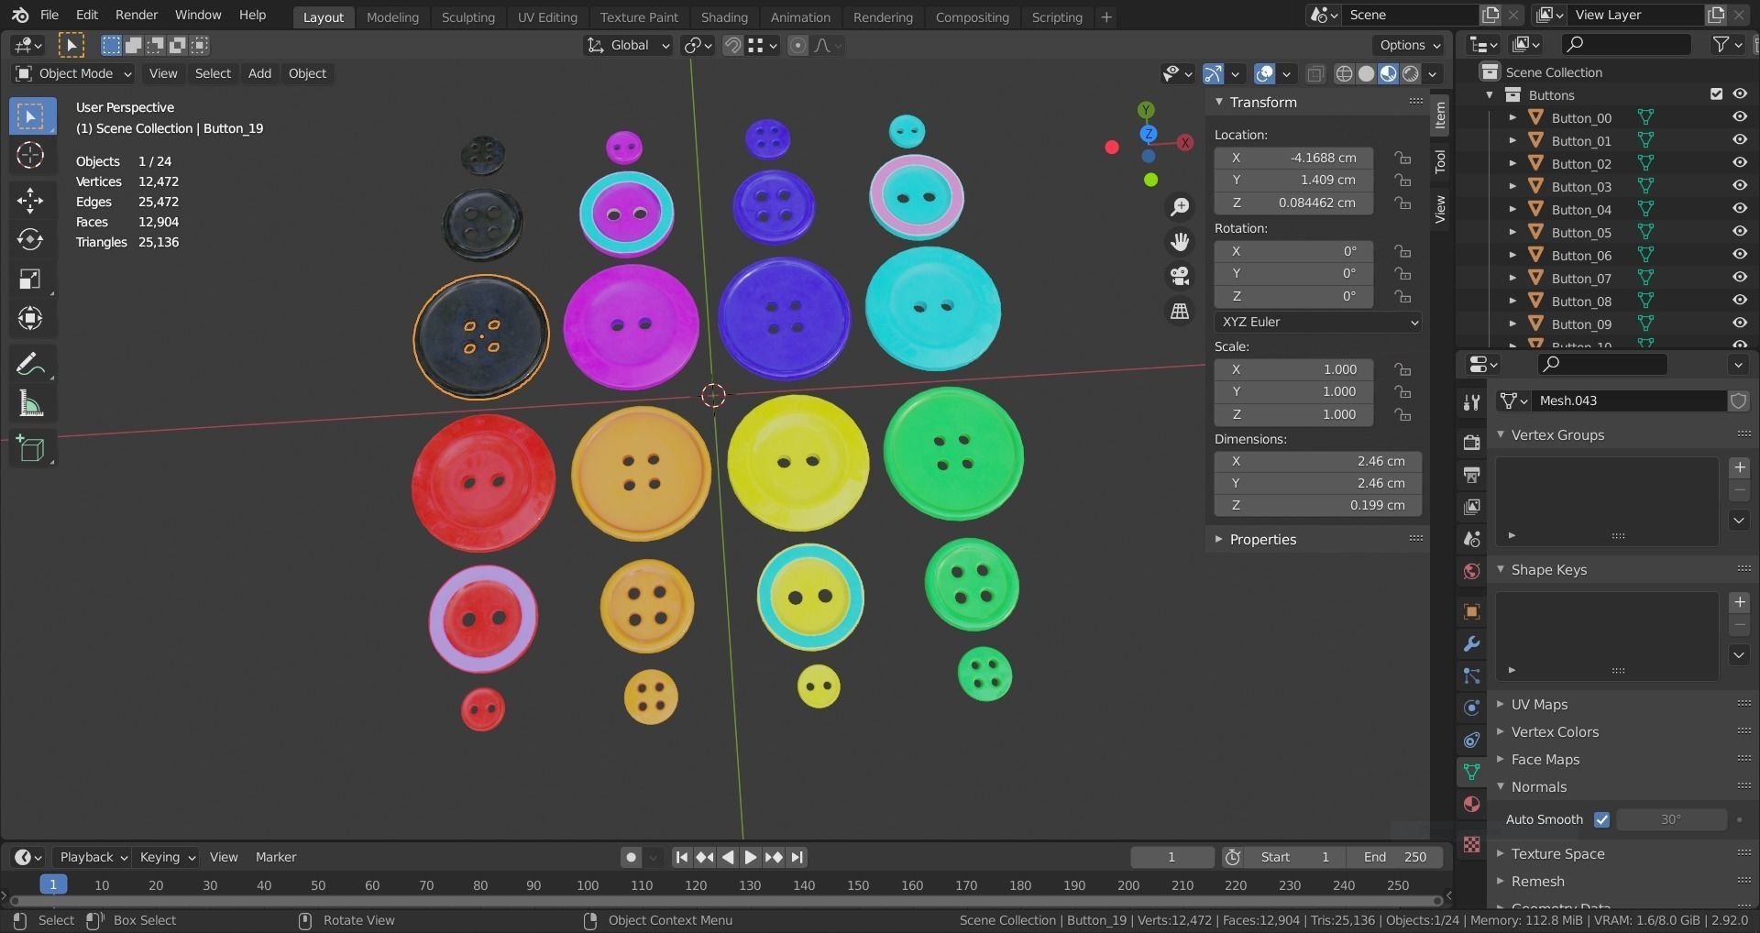Viewport: 1760px width, 933px height.
Task: Toggle Buttons collection eye visibility
Action: tap(1739, 94)
